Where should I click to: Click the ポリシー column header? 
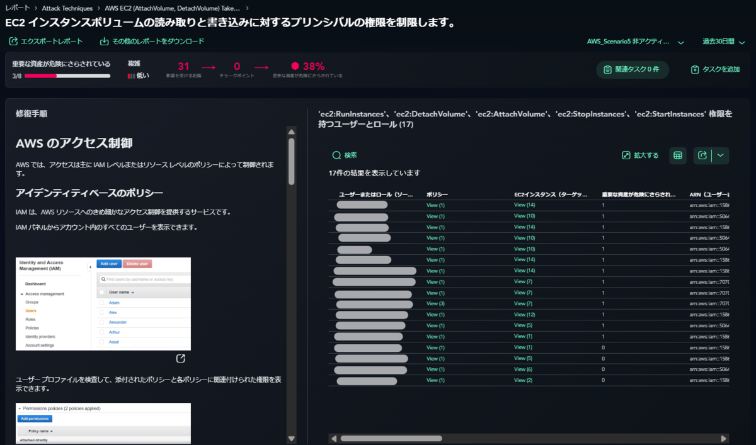click(x=437, y=194)
